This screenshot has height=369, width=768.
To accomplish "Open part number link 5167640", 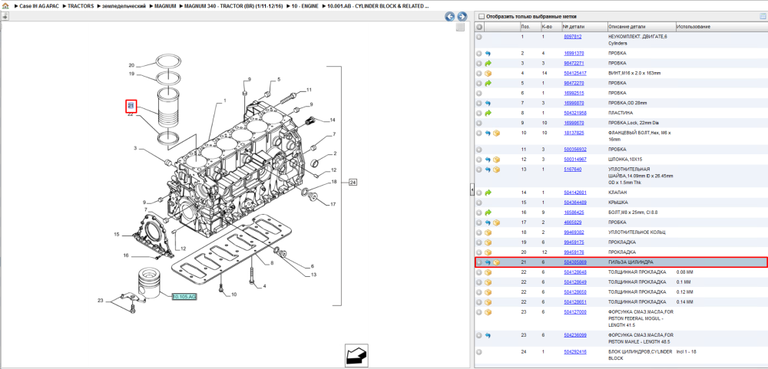I will 573,170.
